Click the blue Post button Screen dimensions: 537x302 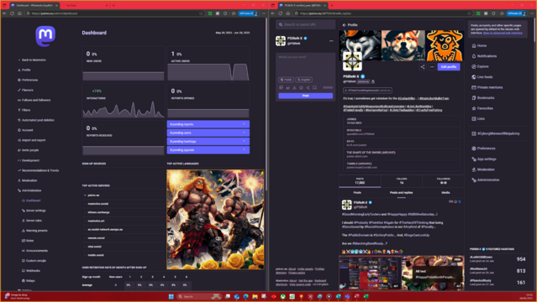[306, 96]
